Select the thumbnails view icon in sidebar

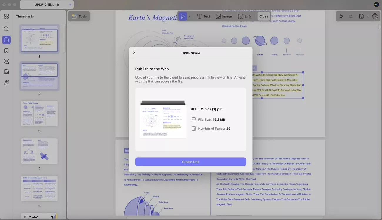click(x=6, y=39)
